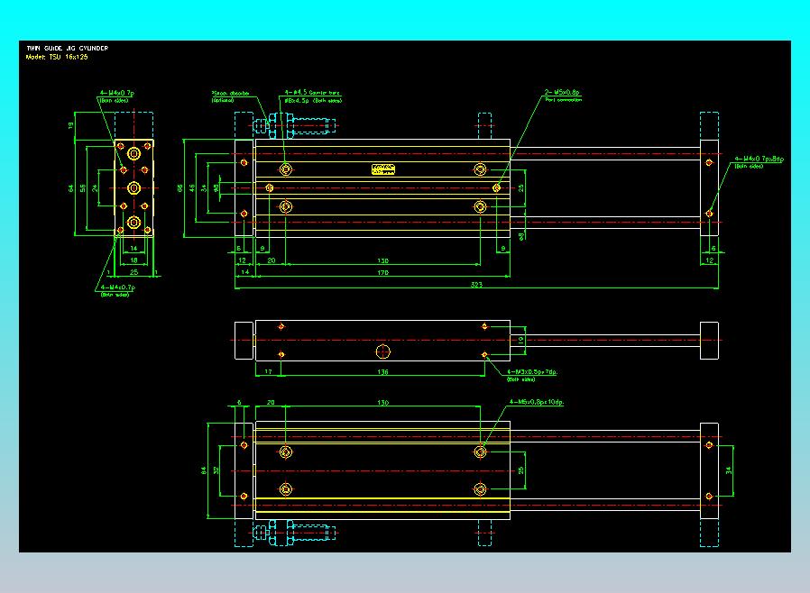Select the 4-ø4.5 counter bore annotation
Image resolution: width=810 pixels, height=593 pixels.
[x=312, y=96]
